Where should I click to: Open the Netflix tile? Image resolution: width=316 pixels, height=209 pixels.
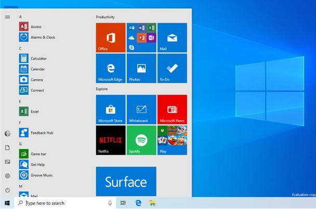pyautogui.click(x=111, y=140)
